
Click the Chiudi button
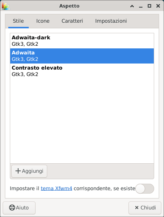(x=145, y=208)
